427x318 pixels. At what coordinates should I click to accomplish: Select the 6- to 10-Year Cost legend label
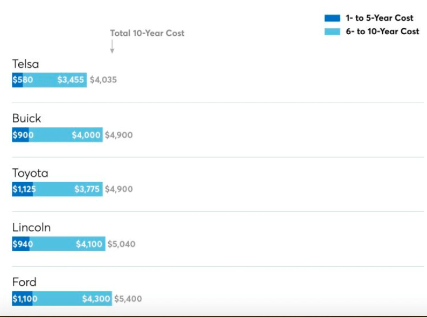tap(383, 32)
